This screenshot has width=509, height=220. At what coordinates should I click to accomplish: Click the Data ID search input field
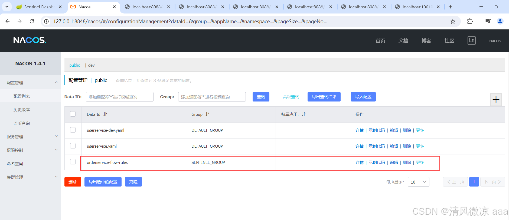click(x=120, y=97)
